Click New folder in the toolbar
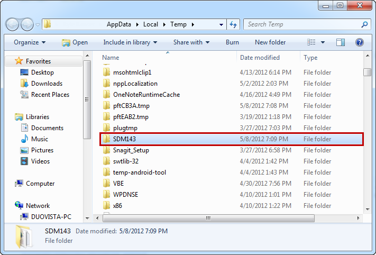The image size is (376, 255). pyautogui.click(x=270, y=42)
